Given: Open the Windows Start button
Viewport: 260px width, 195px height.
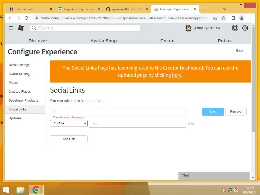Looking at the screenshot, I should coord(6,190).
